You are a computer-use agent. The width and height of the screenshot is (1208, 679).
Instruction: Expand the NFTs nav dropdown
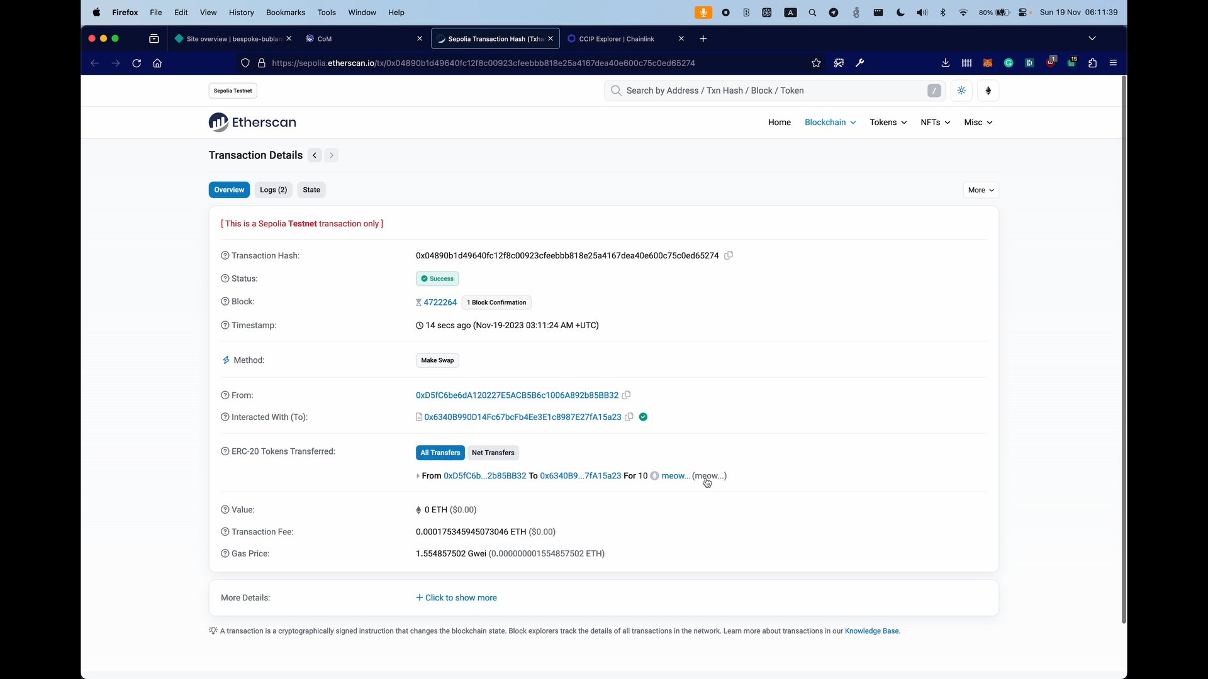click(x=935, y=123)
